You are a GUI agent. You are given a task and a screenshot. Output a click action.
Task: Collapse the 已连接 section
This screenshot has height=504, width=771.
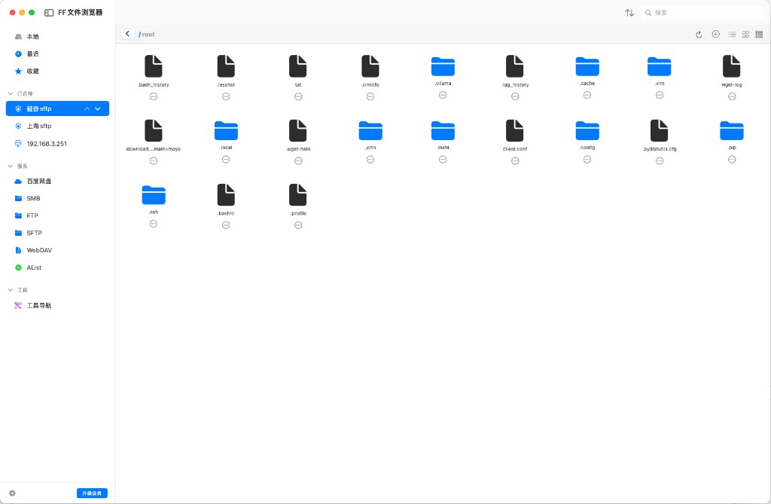point(11,93)
